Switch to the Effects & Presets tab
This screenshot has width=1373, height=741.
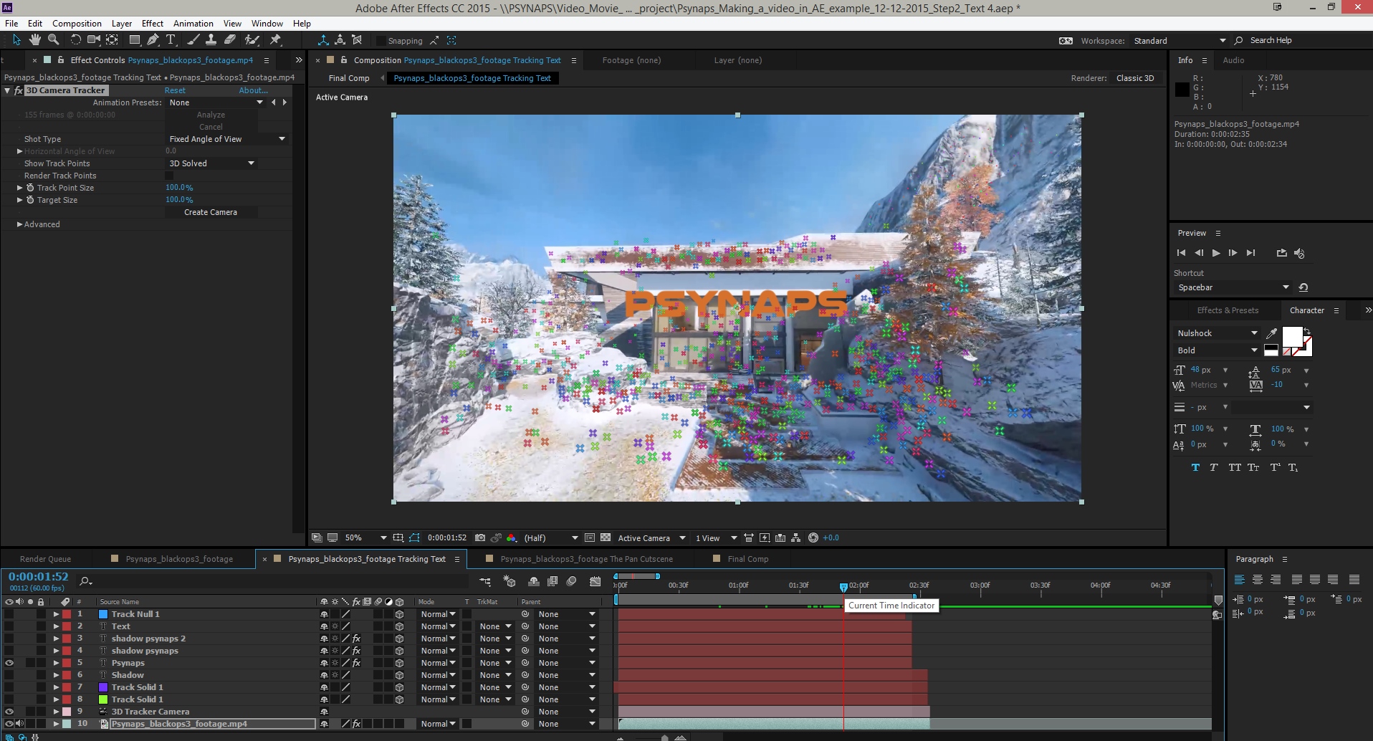(x=1228, y=310)
